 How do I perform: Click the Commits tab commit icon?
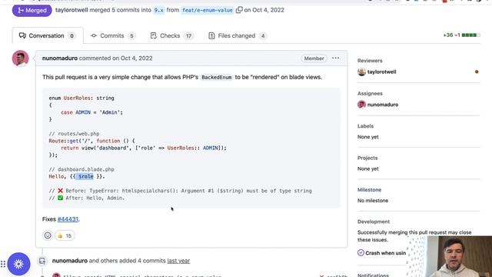(x=94, y=36)
